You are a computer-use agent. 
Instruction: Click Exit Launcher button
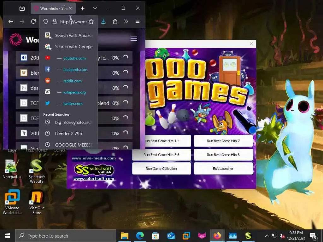tap(223, 169)
